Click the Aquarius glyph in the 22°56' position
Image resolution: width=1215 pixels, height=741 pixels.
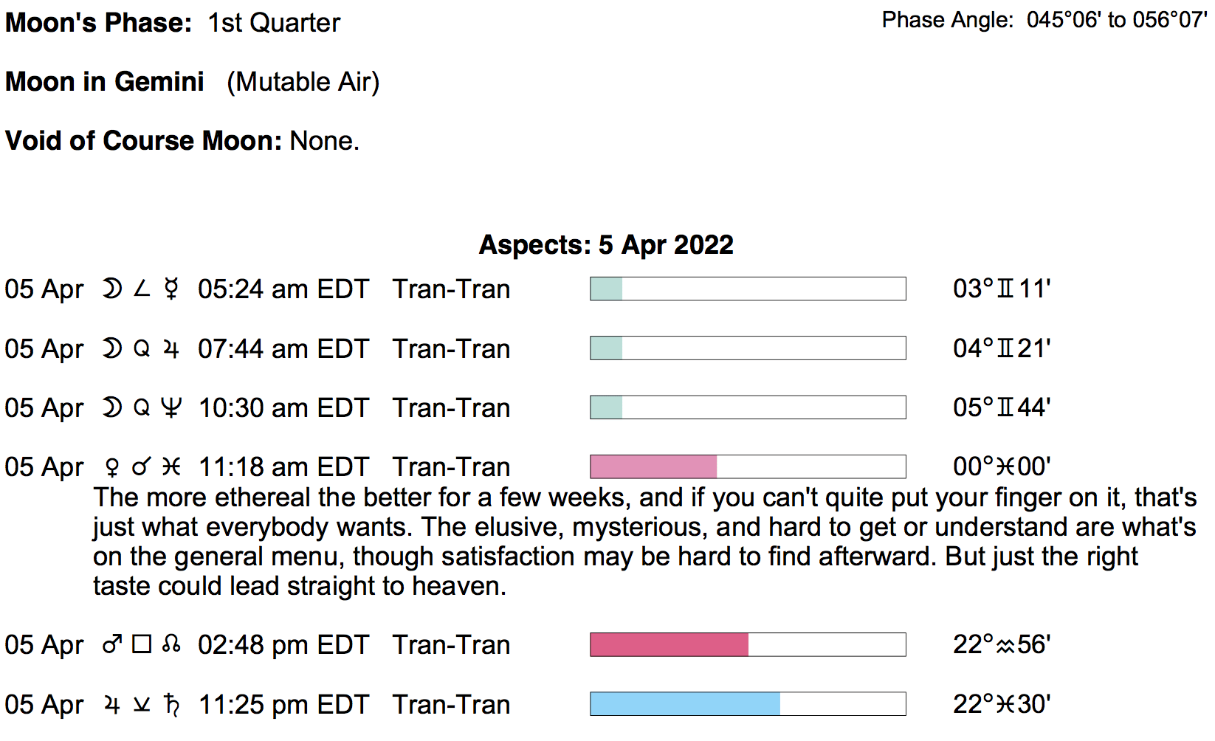[1005, 646]
